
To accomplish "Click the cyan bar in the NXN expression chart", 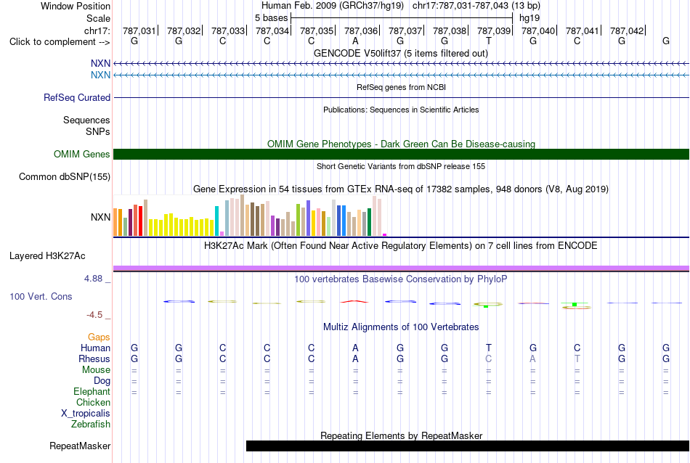I will (216, 221).
